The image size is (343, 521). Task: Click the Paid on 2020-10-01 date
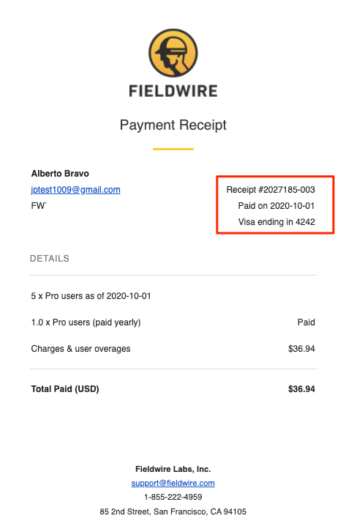tap(276, 206)
